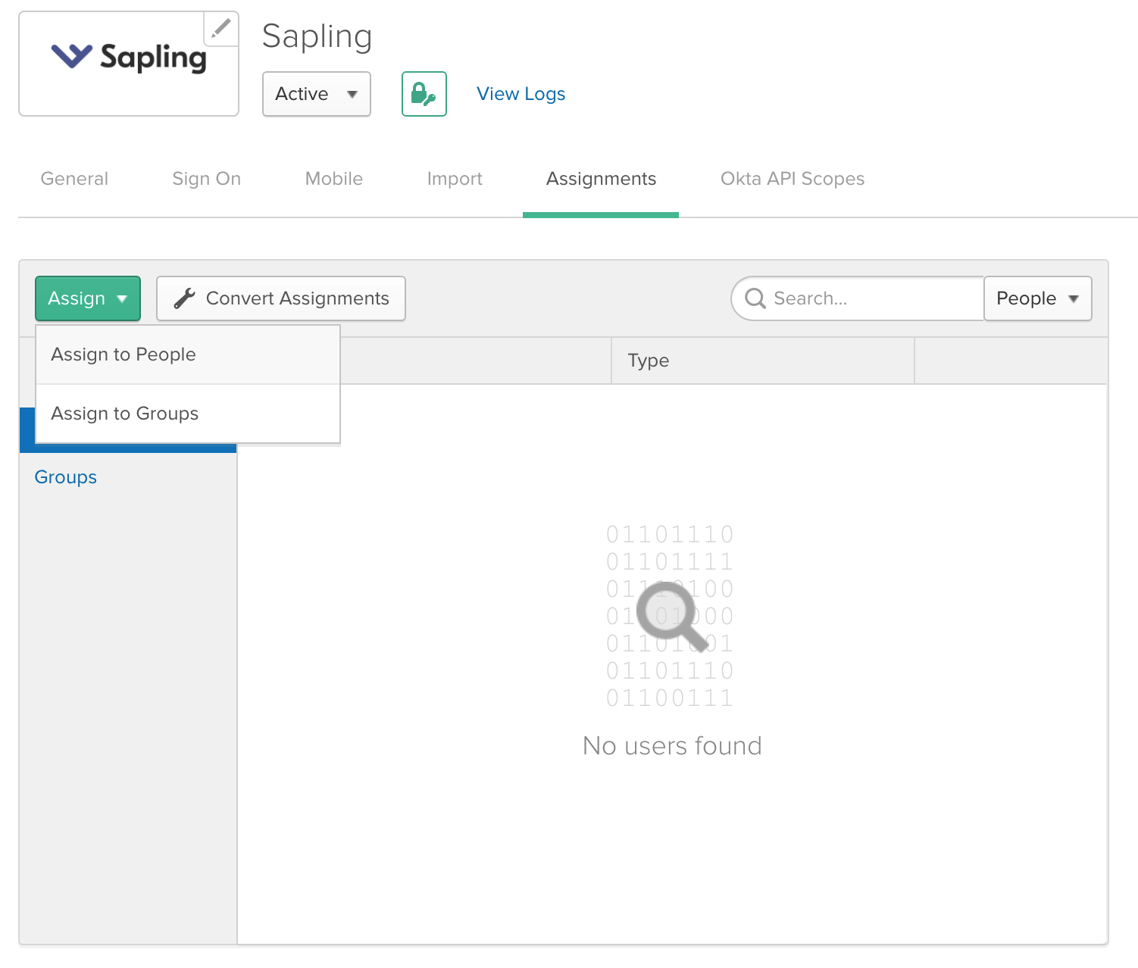
Task: Open the Okta API Scopes tab
Action: click(793, 179)
